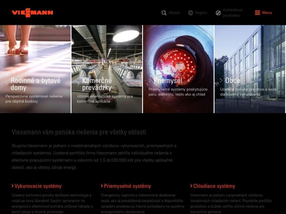Viewport: 286px width, 214px height.
Task: Click paragraph starting 'Skupina Viessmann je jedným'
Action: click(x=94, y=156)
